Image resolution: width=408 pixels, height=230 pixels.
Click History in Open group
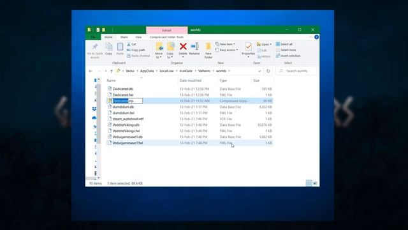point(264,56)
